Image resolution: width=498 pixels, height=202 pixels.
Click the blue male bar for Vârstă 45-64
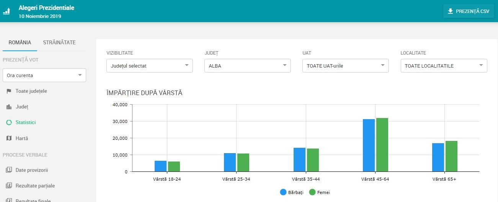coord(369,145)
